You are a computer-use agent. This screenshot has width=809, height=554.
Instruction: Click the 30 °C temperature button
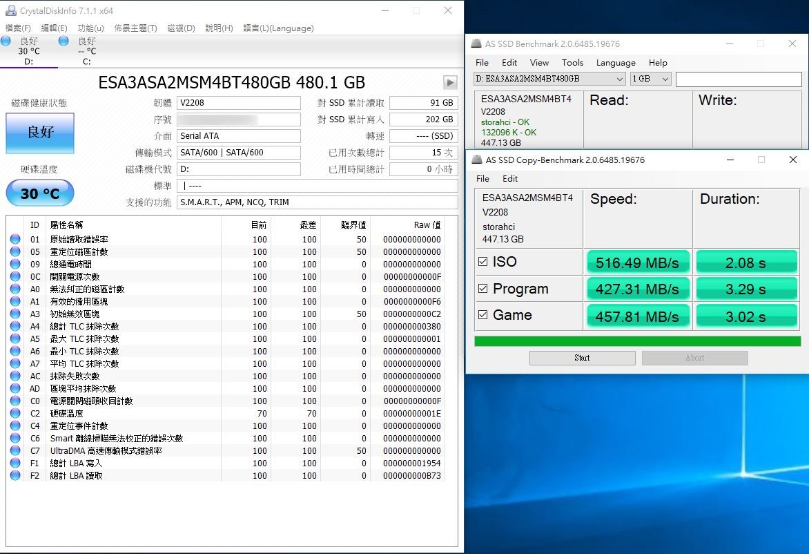[x=40, y=193]
